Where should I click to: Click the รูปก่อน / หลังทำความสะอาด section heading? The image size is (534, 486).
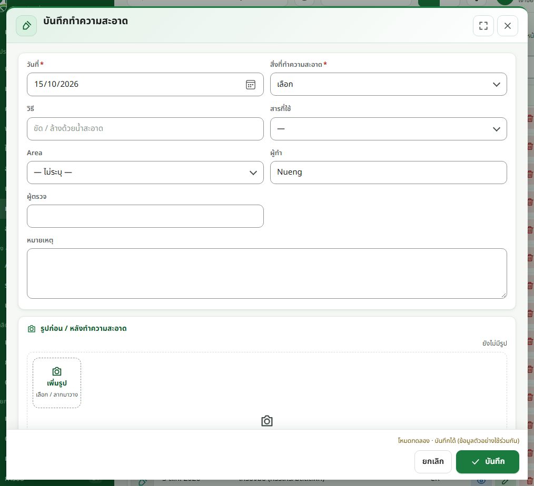[83, 329]
